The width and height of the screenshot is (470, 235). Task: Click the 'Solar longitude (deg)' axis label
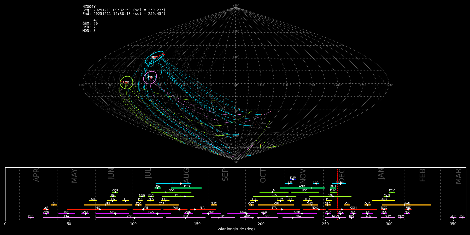[236, 229]
